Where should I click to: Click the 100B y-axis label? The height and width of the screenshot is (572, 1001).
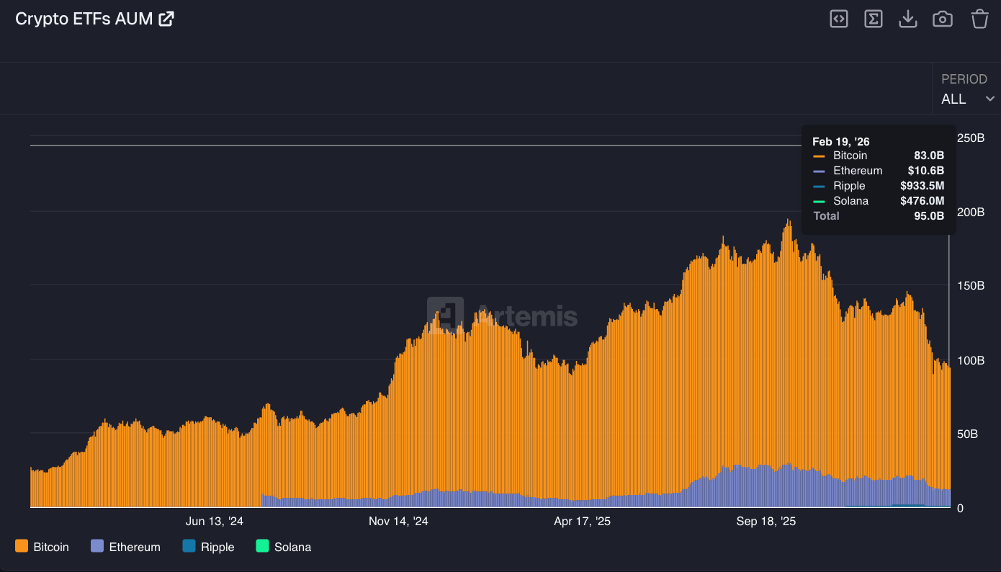[x=970, y=360]
